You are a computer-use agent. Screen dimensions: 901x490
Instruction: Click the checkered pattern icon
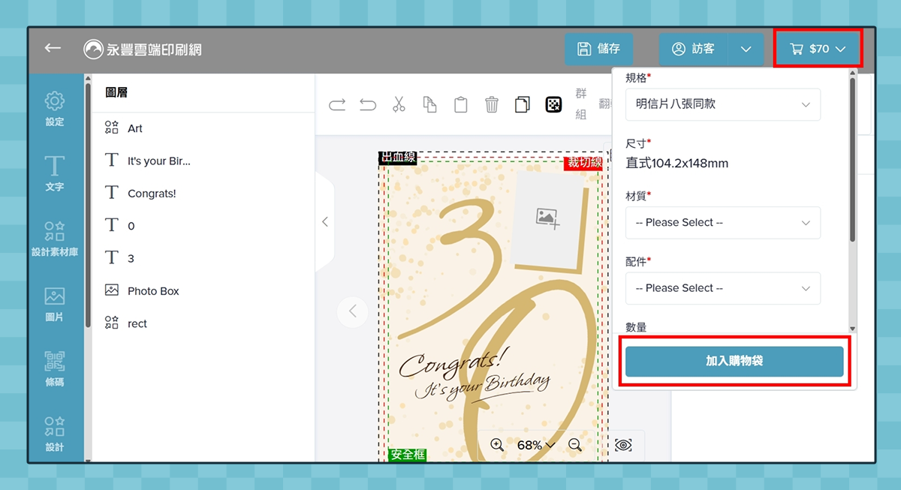coord(553,104)
